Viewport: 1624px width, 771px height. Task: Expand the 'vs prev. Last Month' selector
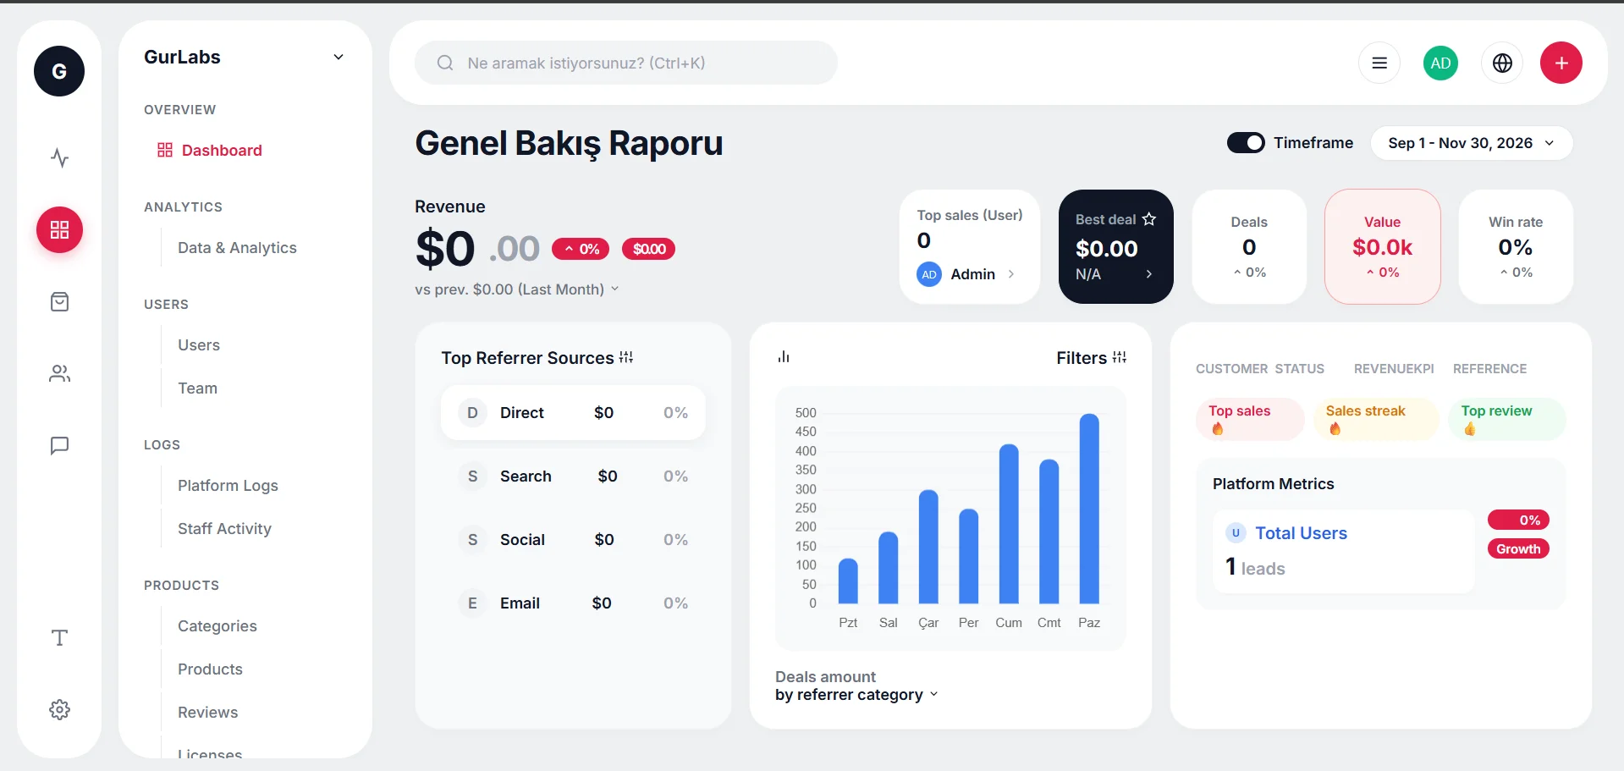click(x=517, y=289)
